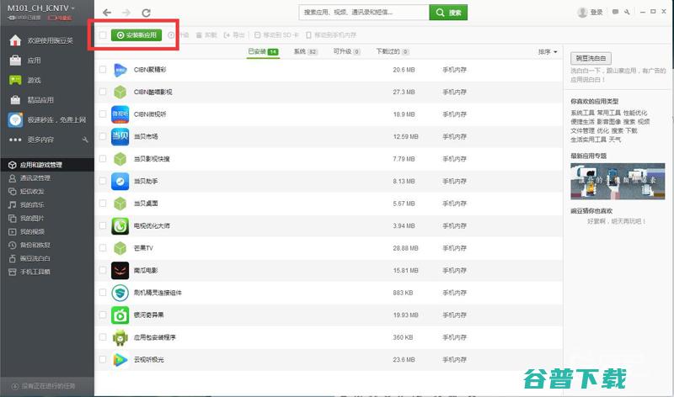The height and width of the screenshot is (397, 674).
Task: Select the checkbox for 芒果TV
Action: 102,248
